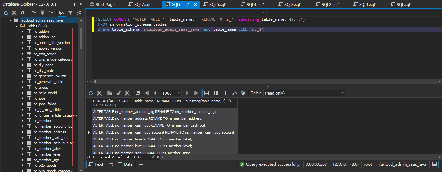Screen dimensions: 442x172
Task: Refresh the Database Explorer tree
Action: (x=6, y=13)
